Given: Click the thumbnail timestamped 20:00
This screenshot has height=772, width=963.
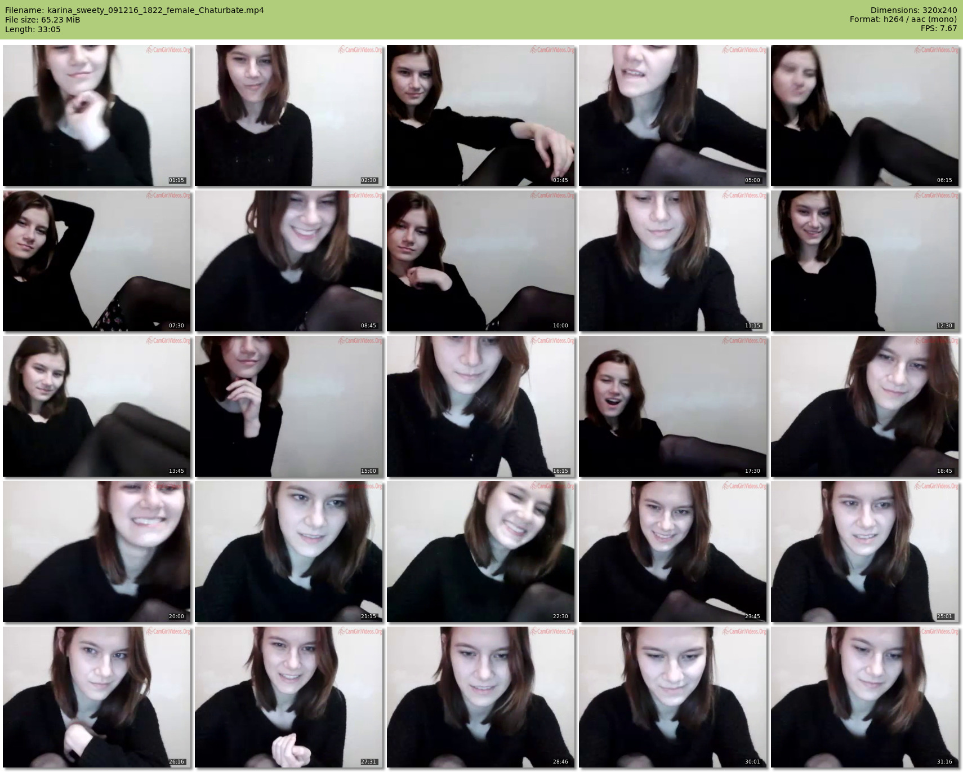Looking at the screenshot, I should coord(96,551).
